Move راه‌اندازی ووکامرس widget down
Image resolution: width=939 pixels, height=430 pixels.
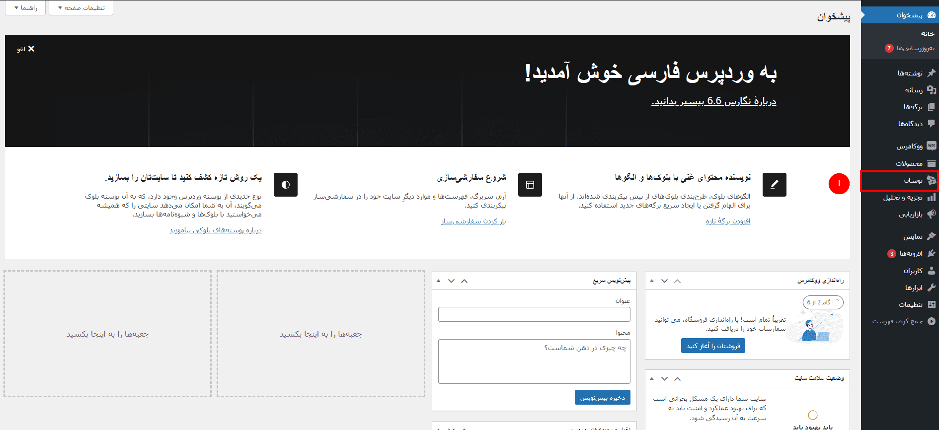click(x=664, y=281)
